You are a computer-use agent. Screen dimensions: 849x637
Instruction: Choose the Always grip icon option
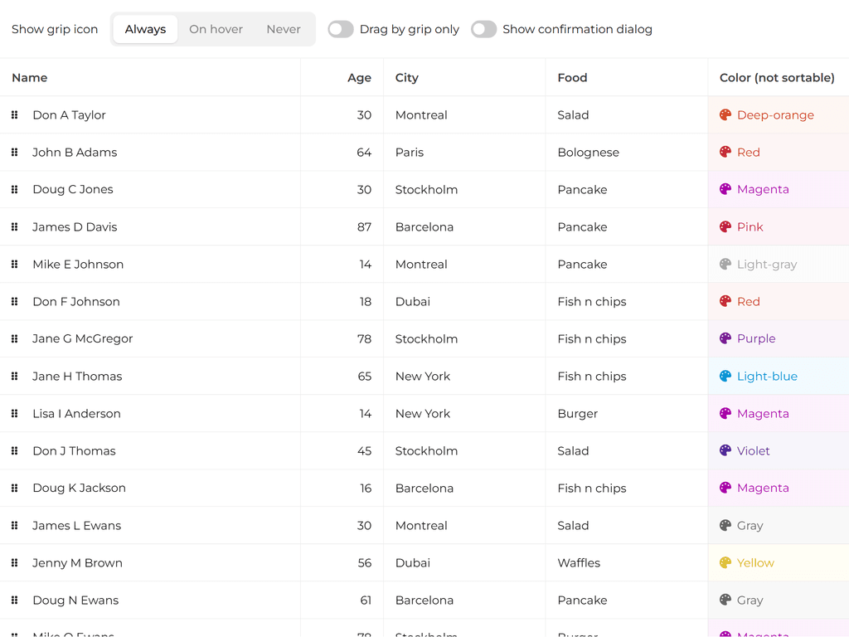(146, 30)
